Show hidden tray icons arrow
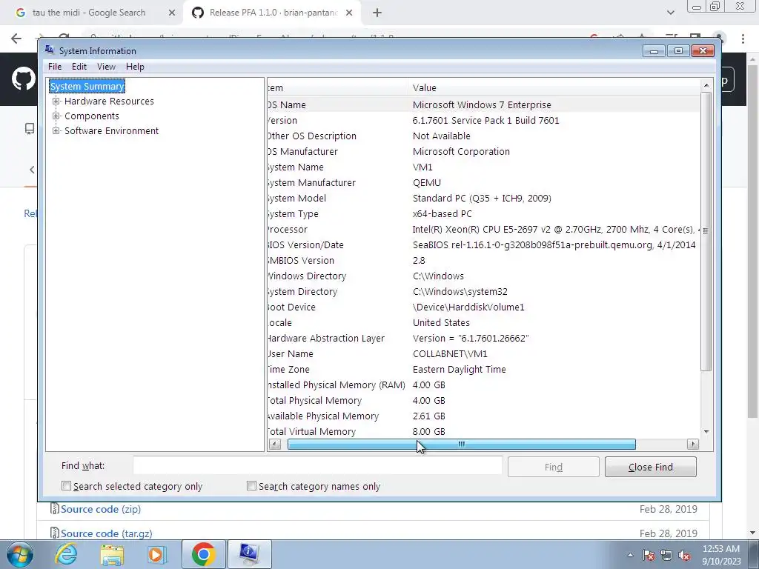Image resolution: width=759 pixels, height=569 pixels. pyautogui.click(x=630, y=555)
